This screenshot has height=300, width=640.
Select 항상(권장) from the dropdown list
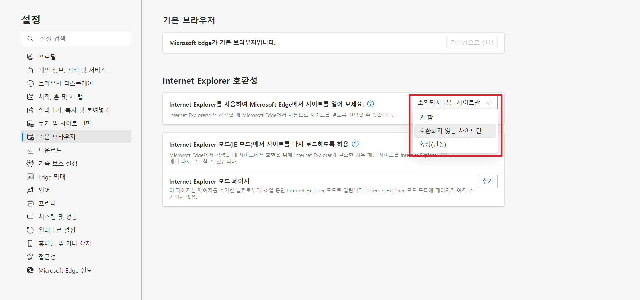pyautogui.click(x=455, y=144)
